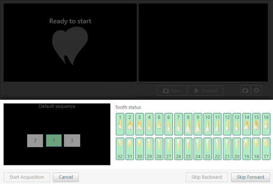Choose tooth 8 in the tooth status chart
273x184 pixels.
(188, 124)
